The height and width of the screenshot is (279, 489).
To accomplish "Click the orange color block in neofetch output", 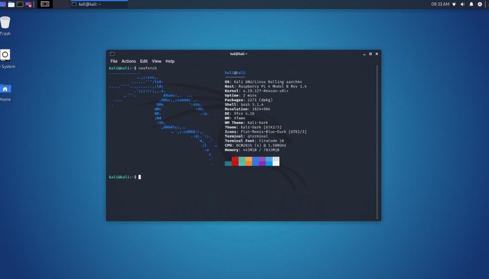I will (x=249, y=162).
